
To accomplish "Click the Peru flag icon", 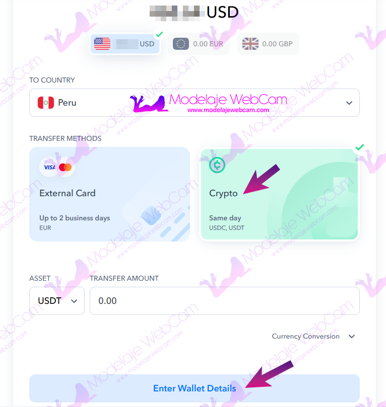I will coord(46,103).
